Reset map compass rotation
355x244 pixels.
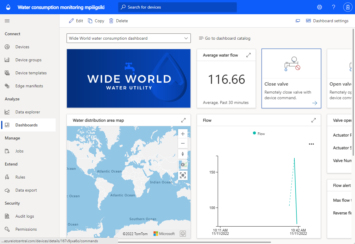point(183,154)
